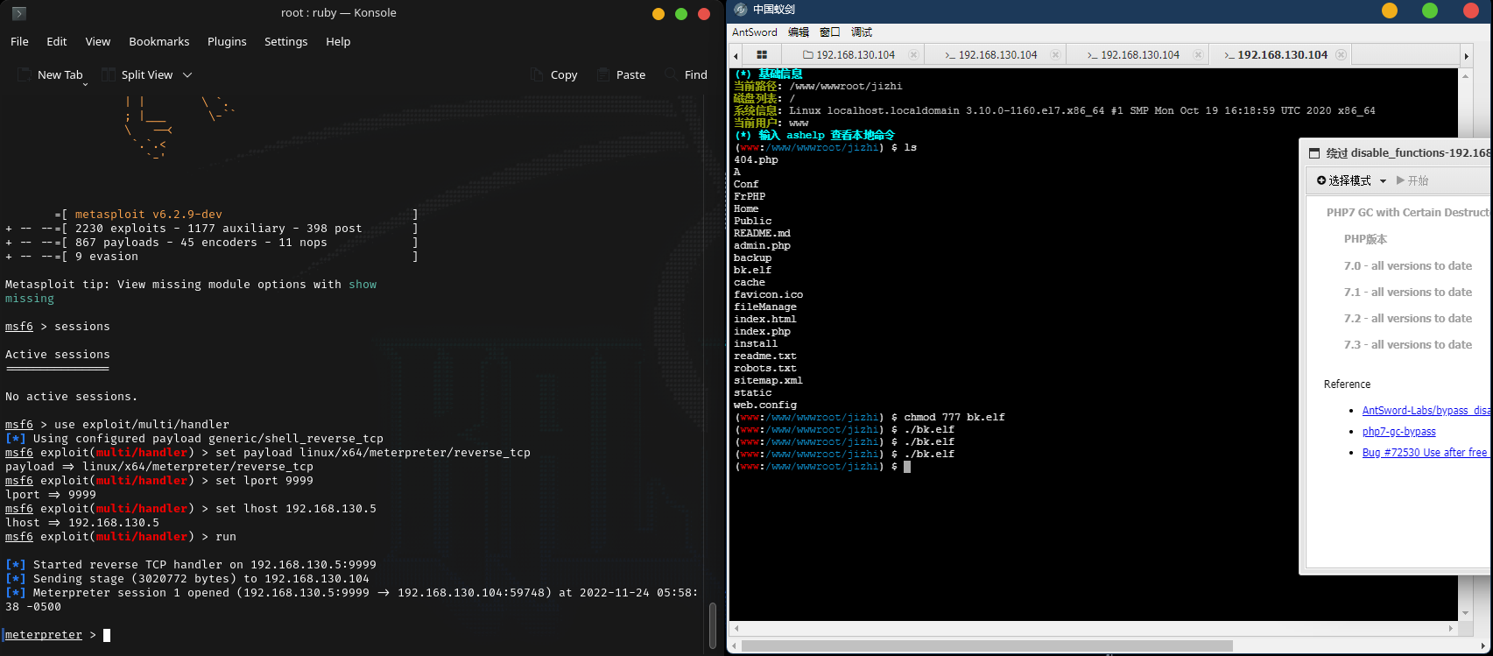Click the Find magnifier icon in Konsole

tap(671, 74)
